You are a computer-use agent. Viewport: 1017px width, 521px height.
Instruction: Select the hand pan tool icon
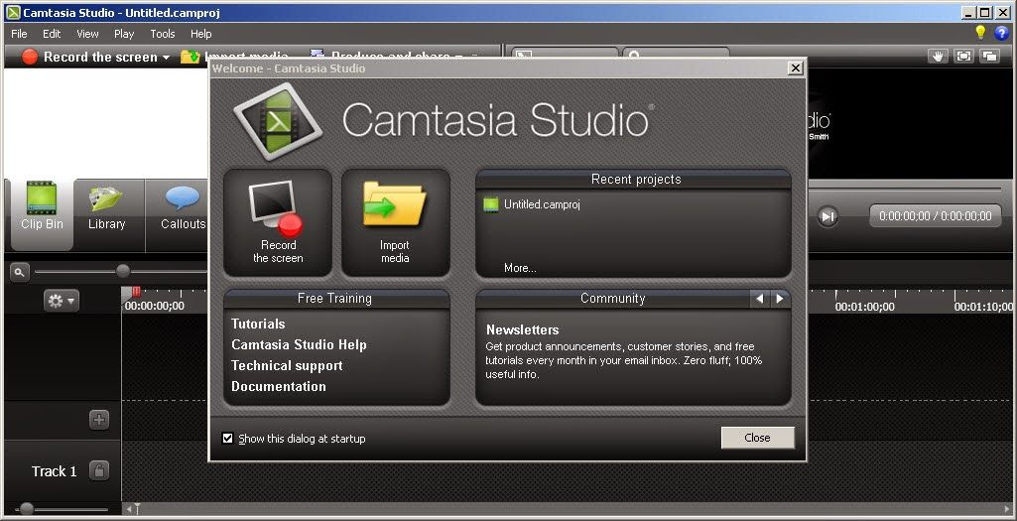(x=937, y=57)
